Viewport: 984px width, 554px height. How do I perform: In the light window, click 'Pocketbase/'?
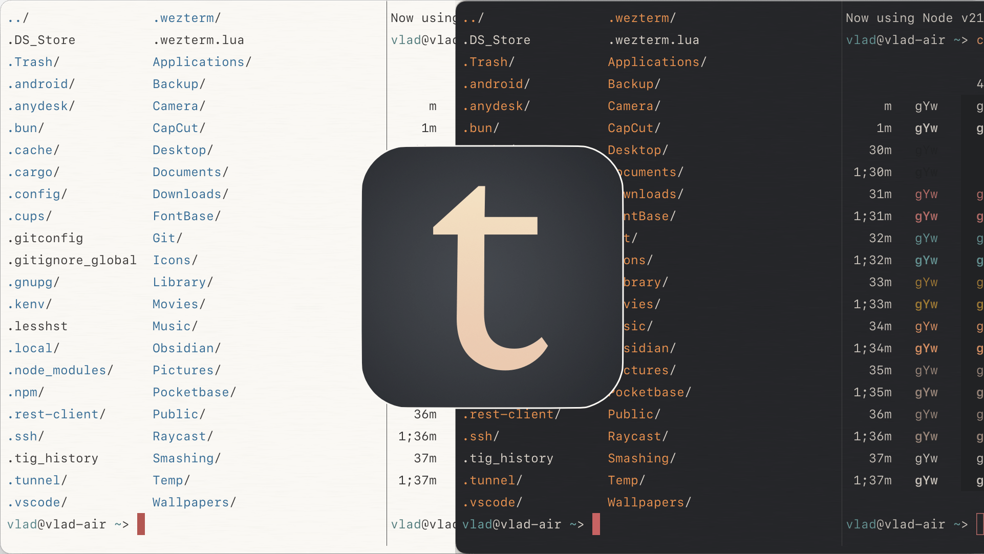tap(195, 392)
